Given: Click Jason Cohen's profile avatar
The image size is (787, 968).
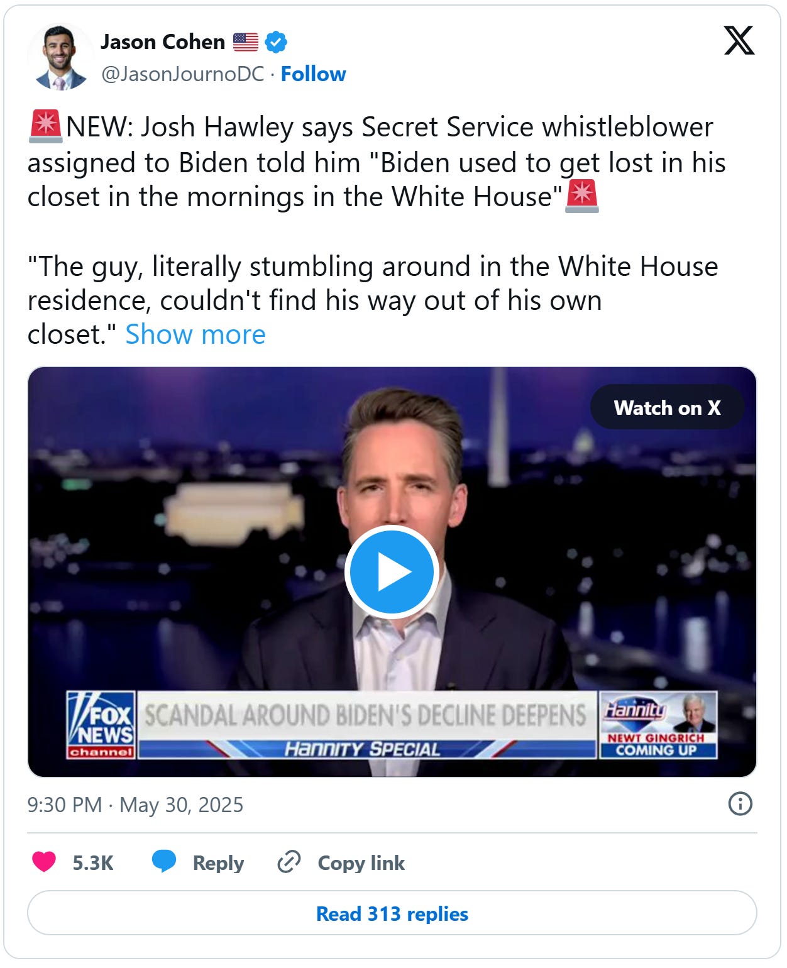Looking at the screenshot, I should pos(61,57).
